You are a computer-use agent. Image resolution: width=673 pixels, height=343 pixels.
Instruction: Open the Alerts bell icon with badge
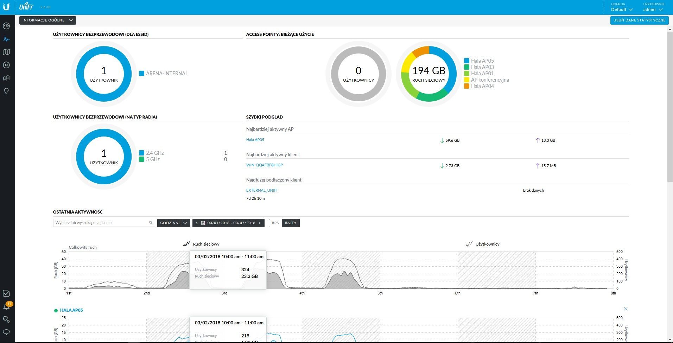point(6,306)
